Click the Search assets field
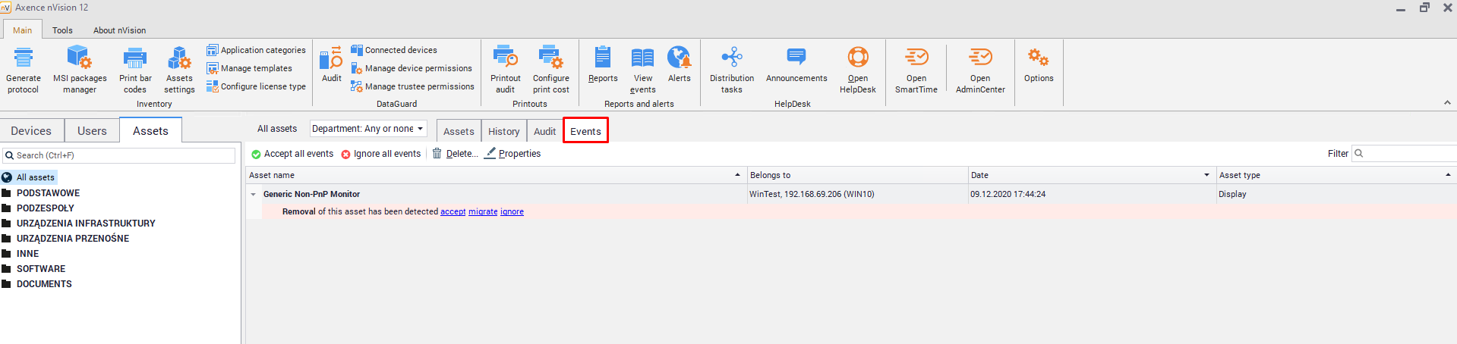Viewport: 1457px width, 344px height. [121, 155]
